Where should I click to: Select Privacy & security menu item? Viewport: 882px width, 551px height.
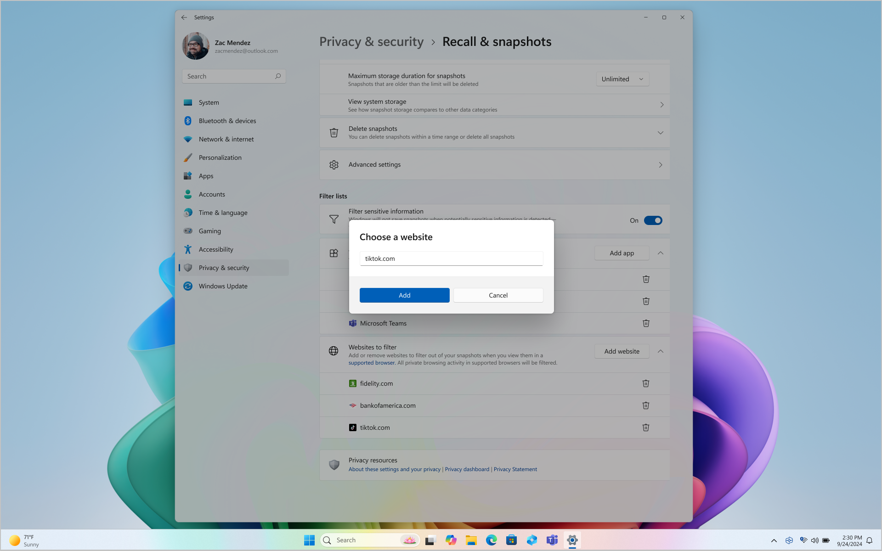coord(224,267)
